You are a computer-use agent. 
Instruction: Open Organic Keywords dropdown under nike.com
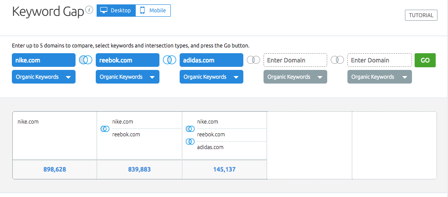pos(44,77)
